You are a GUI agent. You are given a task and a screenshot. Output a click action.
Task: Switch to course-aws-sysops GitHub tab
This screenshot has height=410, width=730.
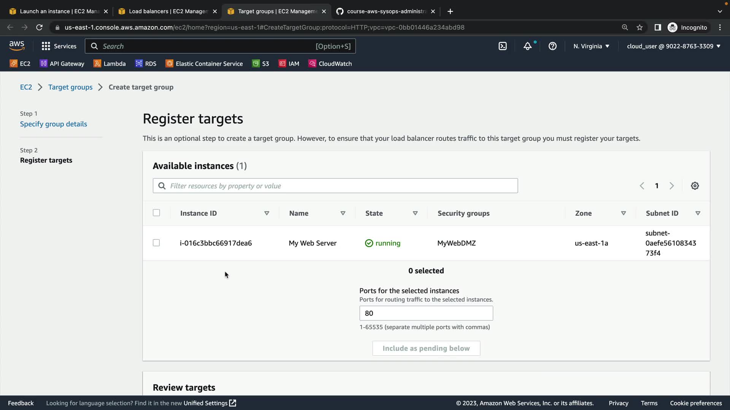tap(386, 11)
